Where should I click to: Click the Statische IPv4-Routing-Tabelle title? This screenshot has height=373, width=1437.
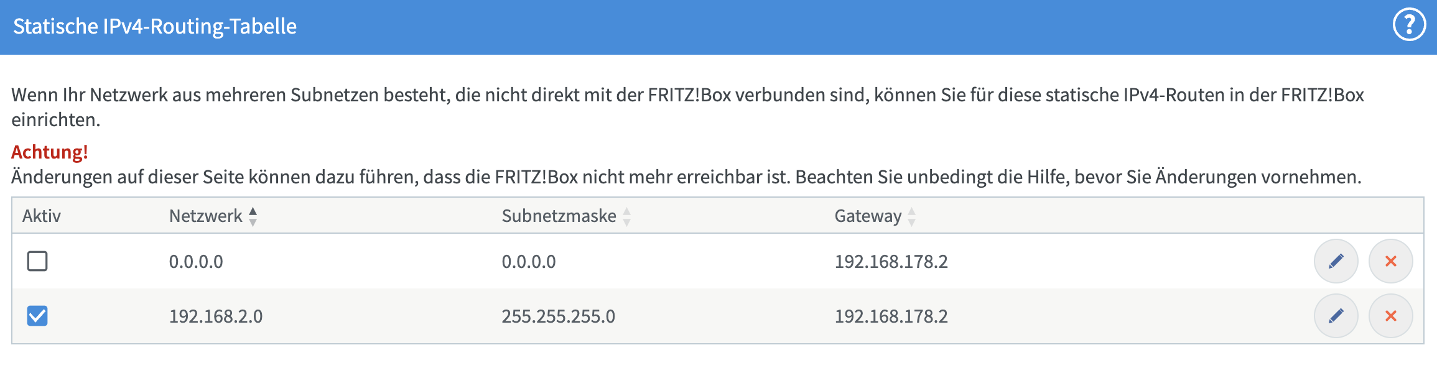pos(155,27)
